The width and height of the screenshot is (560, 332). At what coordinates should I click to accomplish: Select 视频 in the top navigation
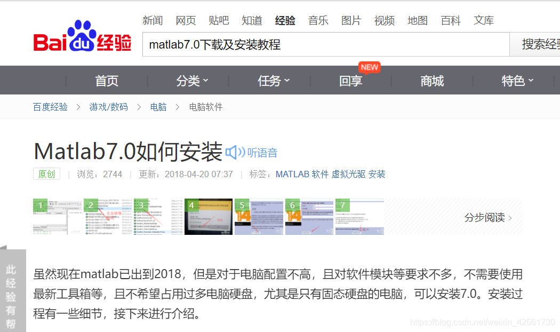click(384, 20)
